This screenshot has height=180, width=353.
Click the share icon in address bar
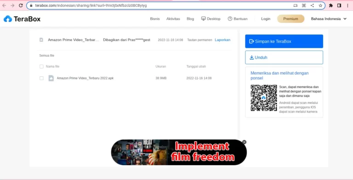tap(312, 6)
